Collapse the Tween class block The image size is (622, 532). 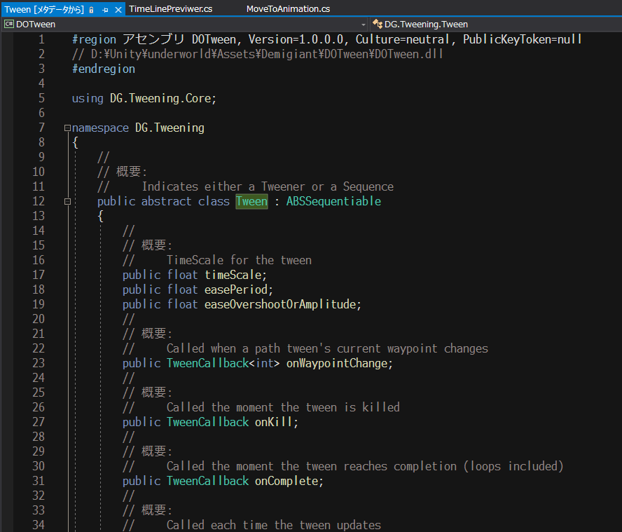67,202
